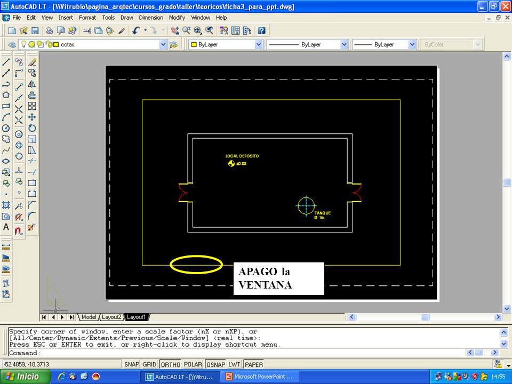Viewport: 512px width, 384px height.
Task: Select the Spline curve tool
Action: point(6,150)
